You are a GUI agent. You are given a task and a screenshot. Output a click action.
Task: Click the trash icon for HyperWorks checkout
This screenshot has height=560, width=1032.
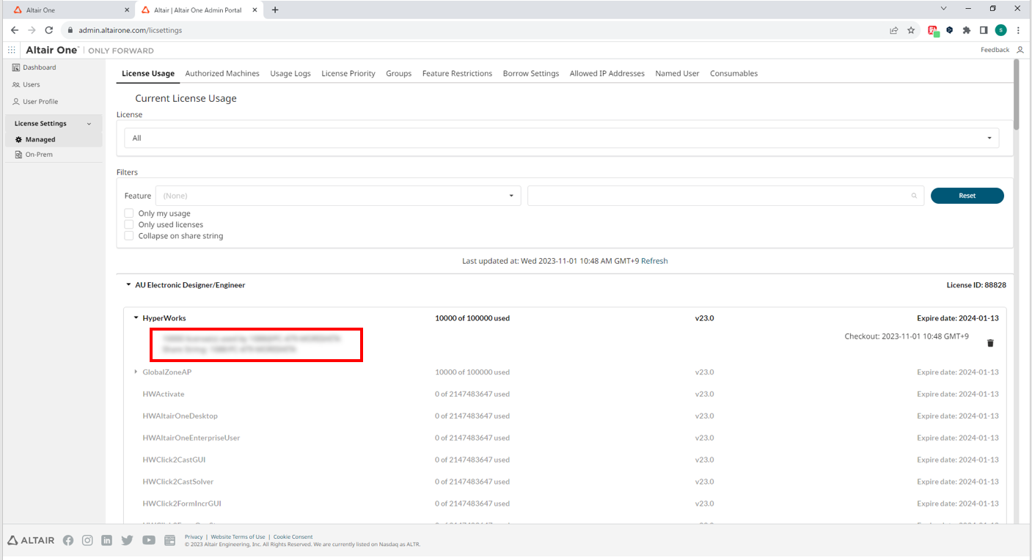[x=990, y=343]
